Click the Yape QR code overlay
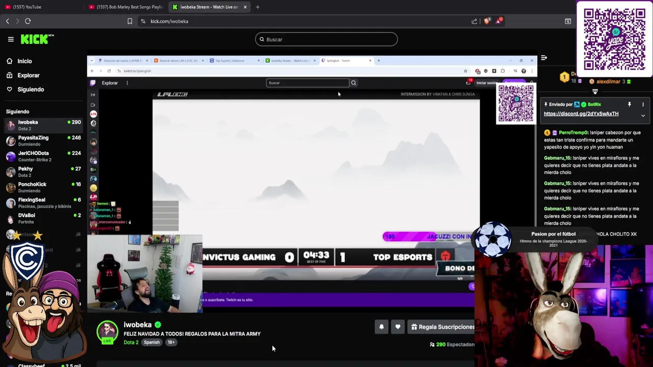 coord(614,39)
